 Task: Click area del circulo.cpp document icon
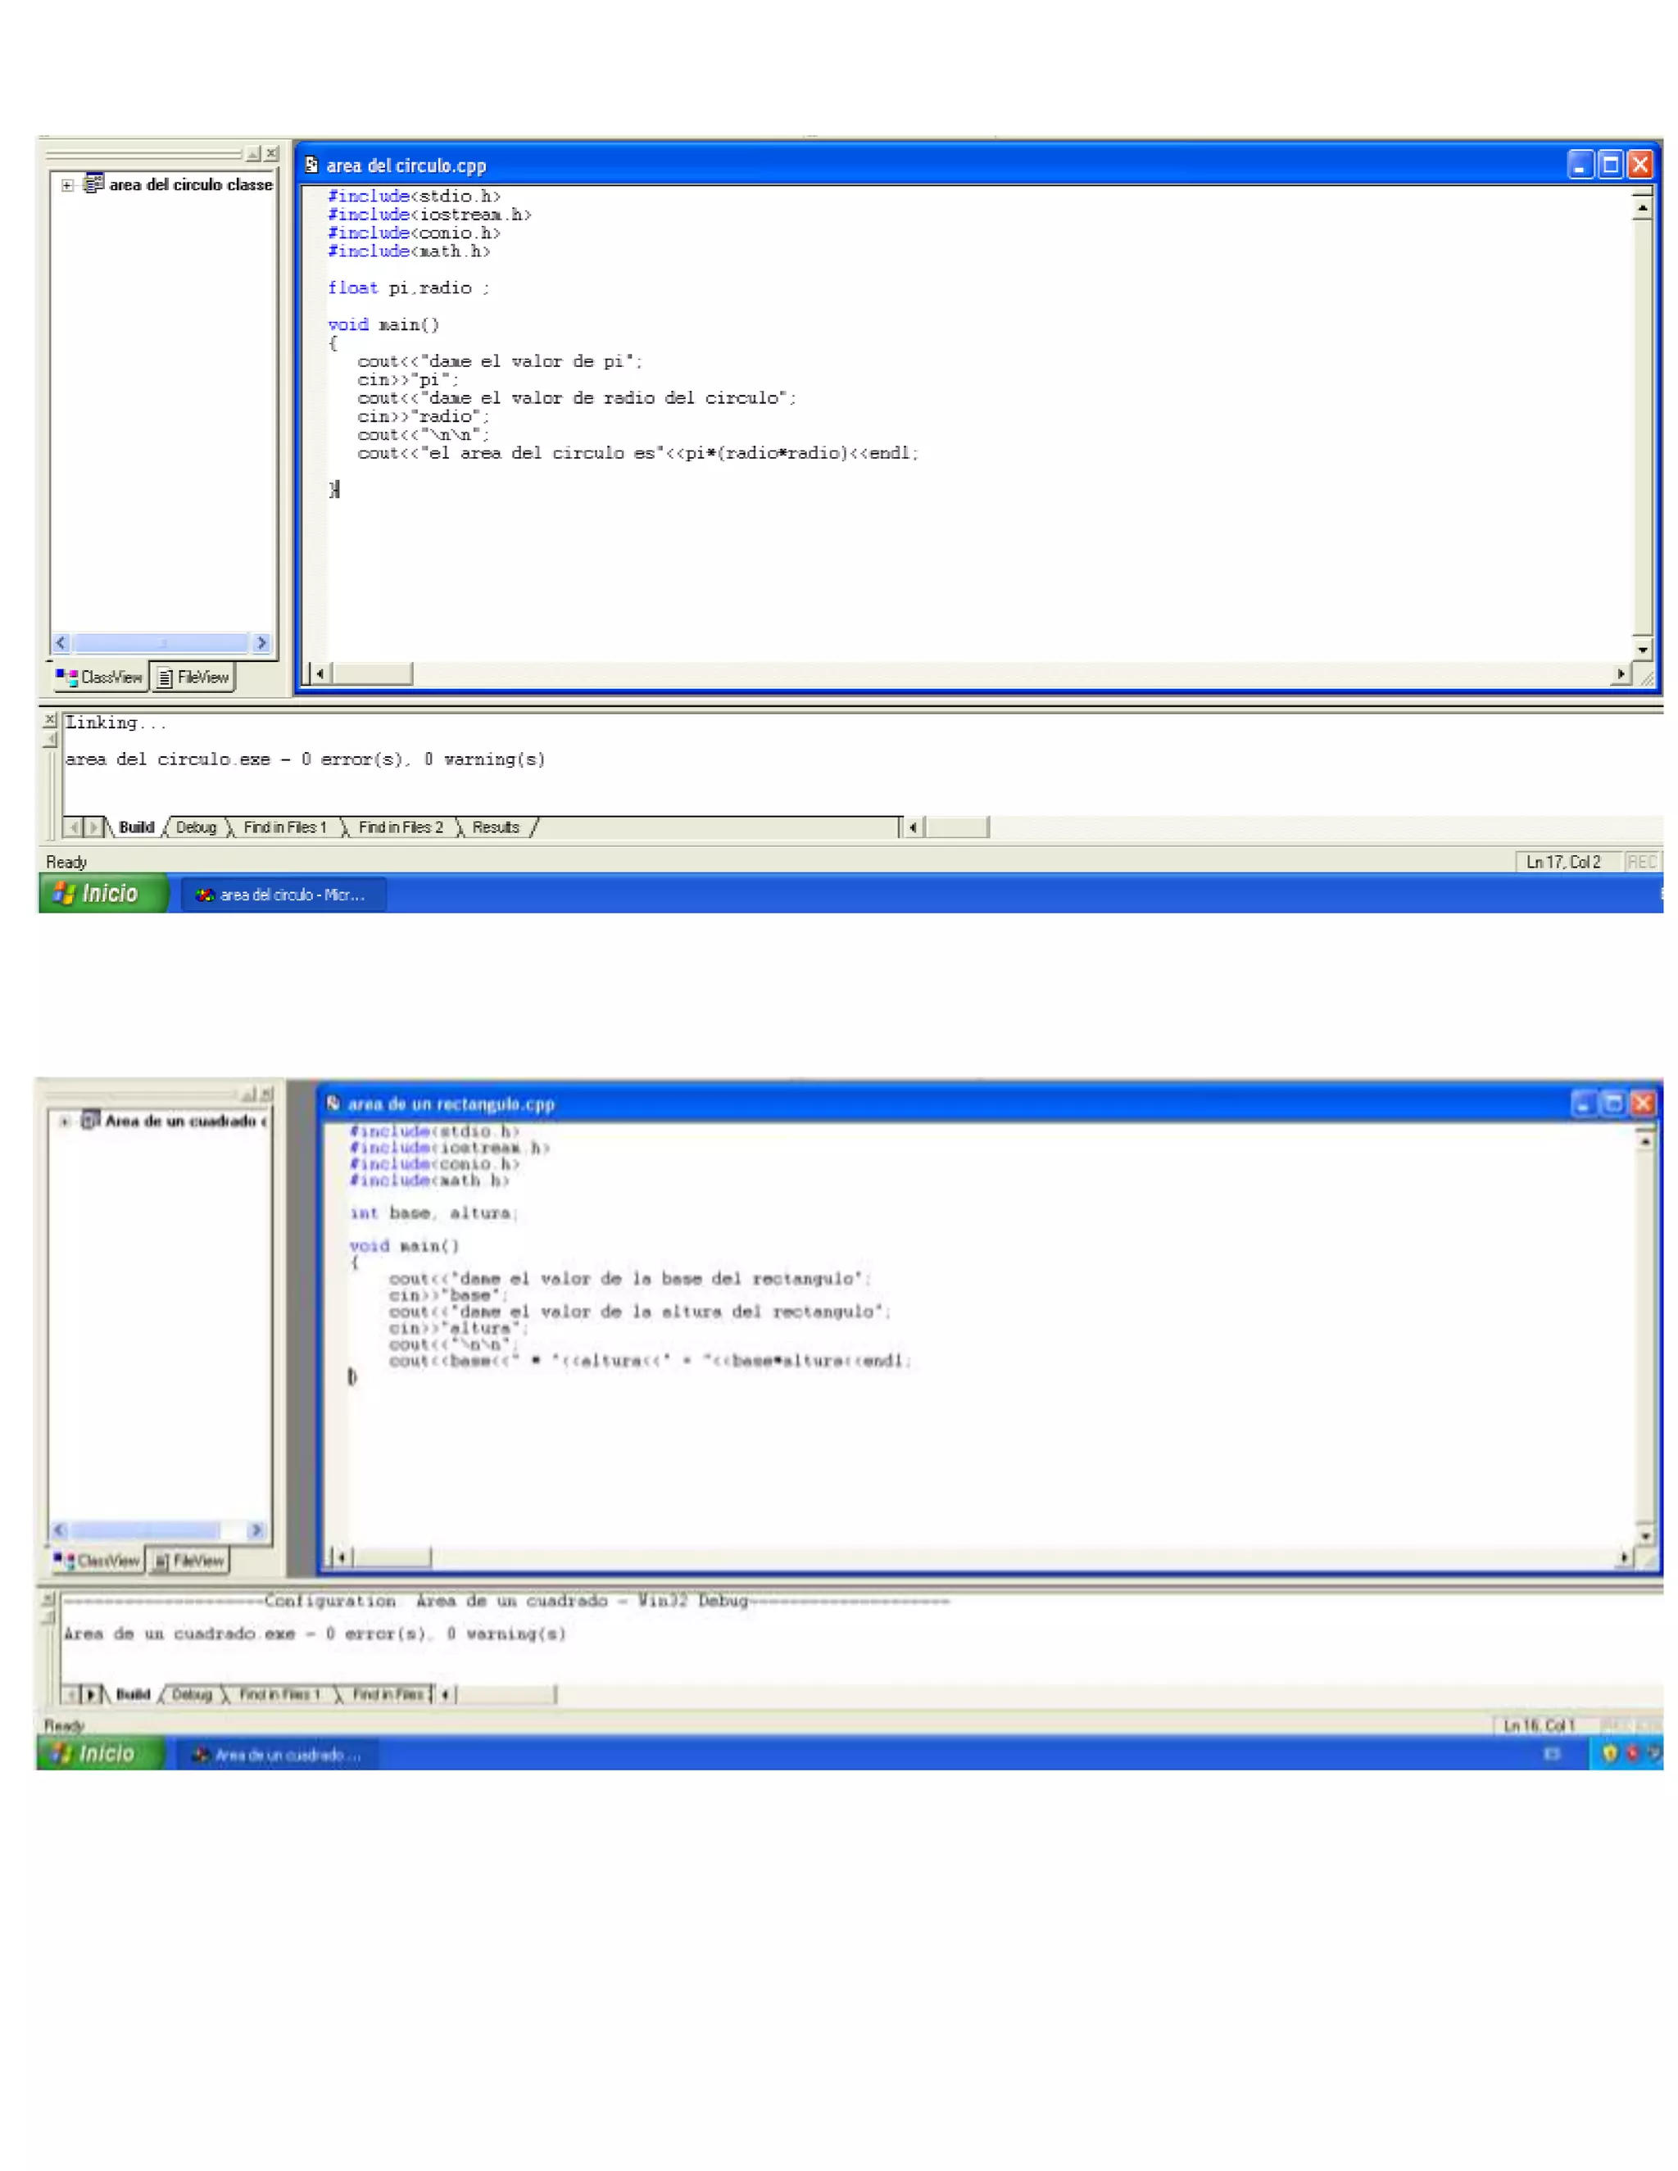tap(312, 165)
